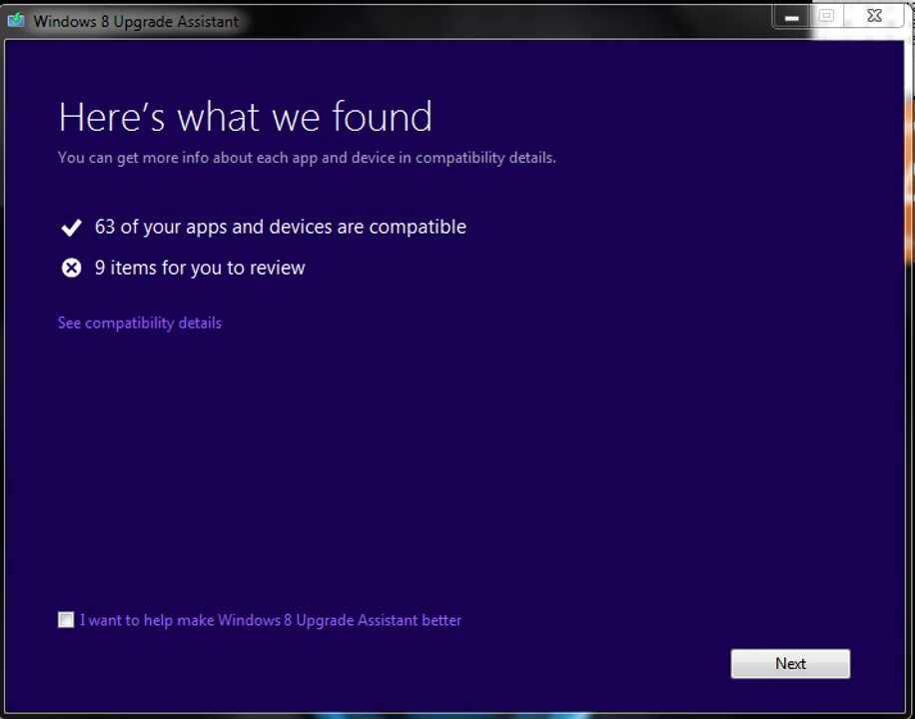Click the minimize icon on the title bar
Screen dimensions: 915x719
click(790, 16)
